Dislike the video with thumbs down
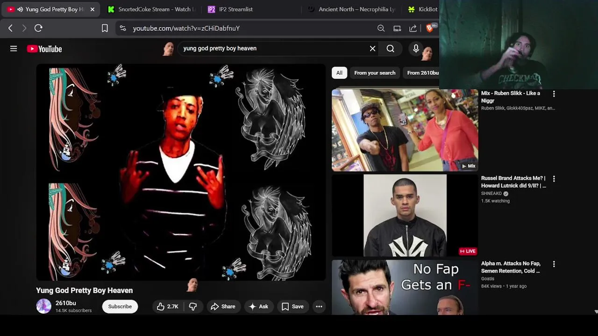 pyautogui.click(x=193, y=307)
